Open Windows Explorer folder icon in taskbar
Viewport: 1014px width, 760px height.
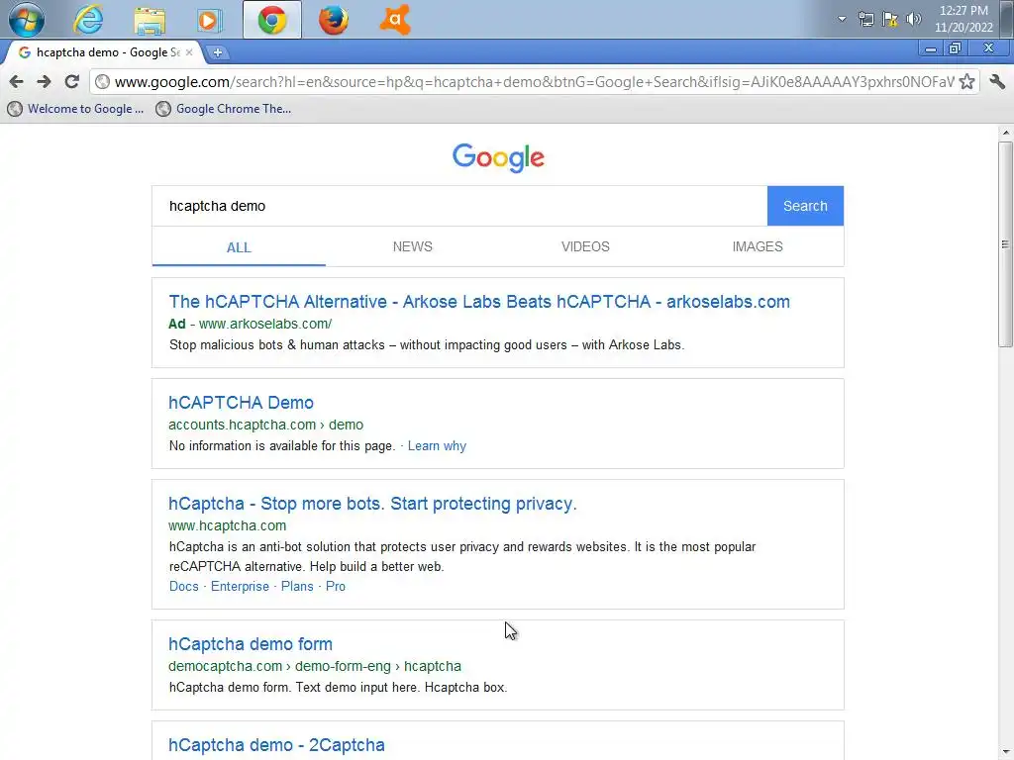(150, 20)
